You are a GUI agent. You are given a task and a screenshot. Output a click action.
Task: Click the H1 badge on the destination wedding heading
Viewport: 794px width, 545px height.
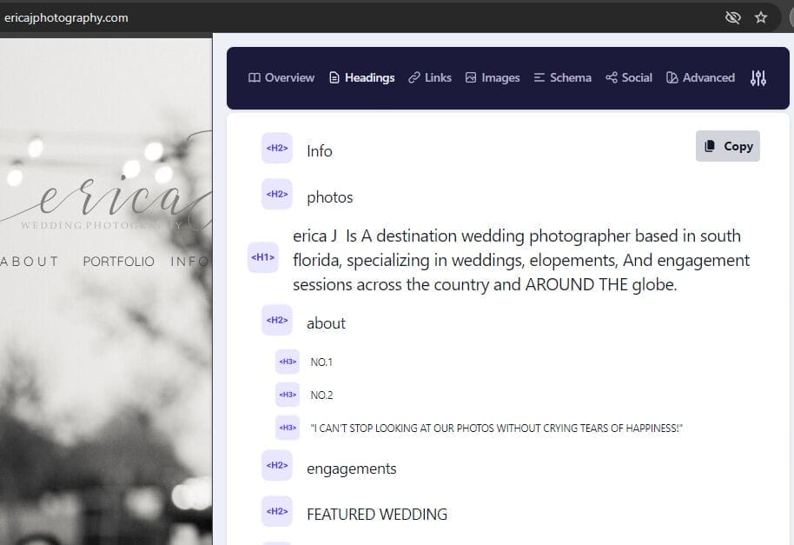pyautogui.click(x=263, y=257)
